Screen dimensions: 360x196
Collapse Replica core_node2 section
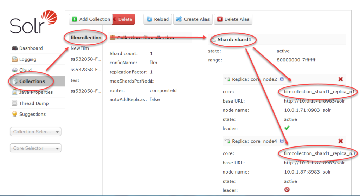(255, 79)
